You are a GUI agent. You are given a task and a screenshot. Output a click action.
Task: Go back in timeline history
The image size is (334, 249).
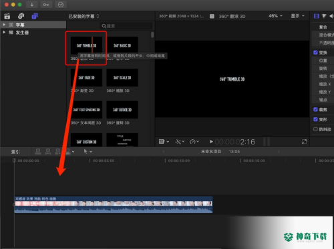tap(164, 152)
